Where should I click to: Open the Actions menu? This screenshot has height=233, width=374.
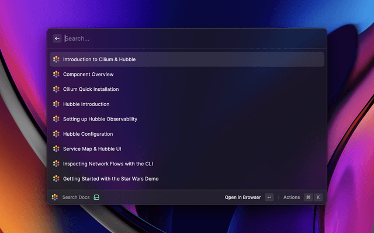point(291,197)
